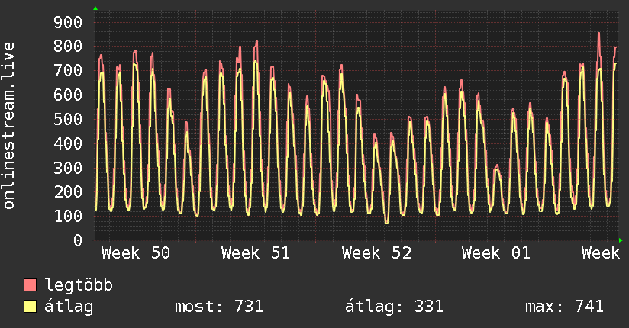Click the green arrow at x-axis right end
Viewport: 629px width, 328px height.
point(621,240)
